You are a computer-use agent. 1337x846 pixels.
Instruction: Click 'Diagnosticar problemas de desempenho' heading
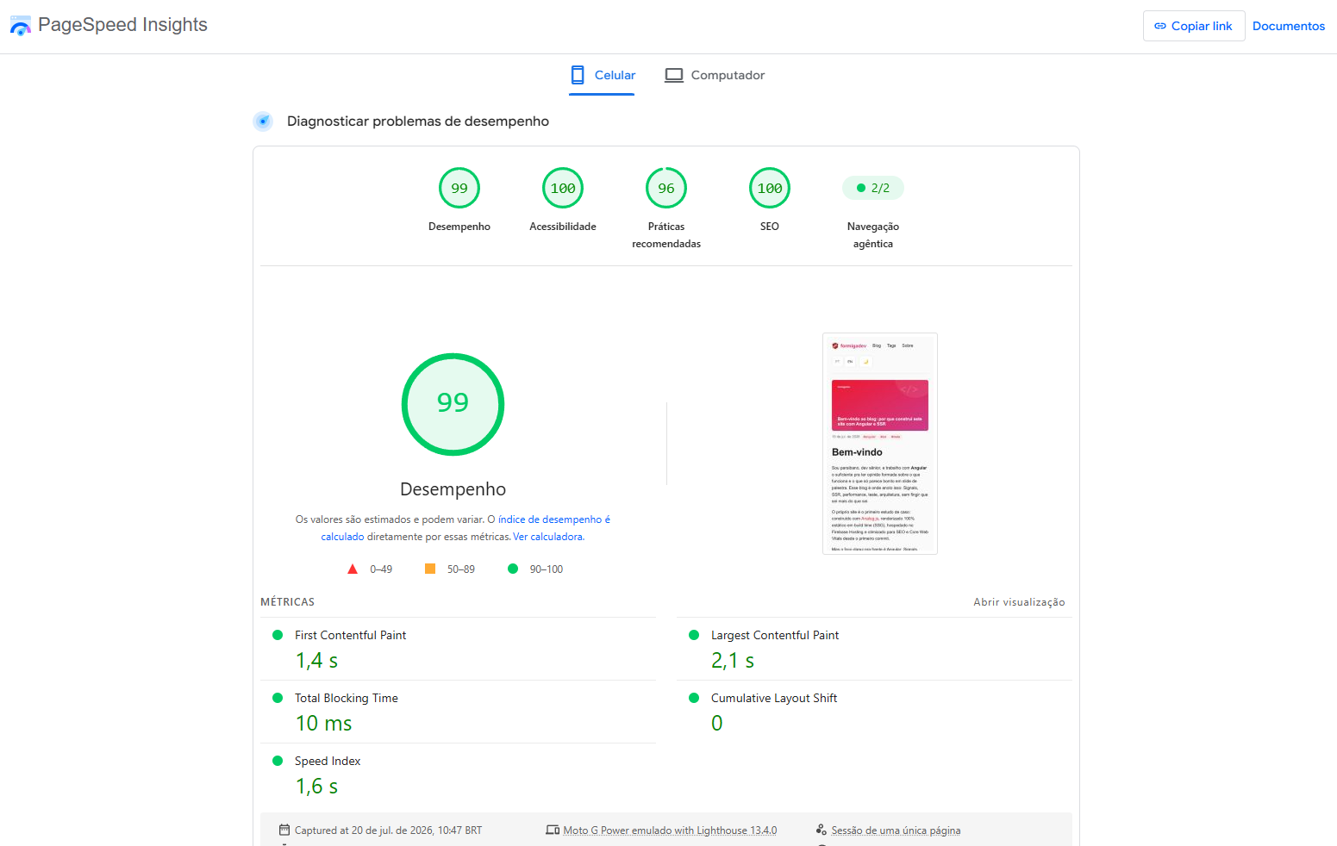click(x=418, y=121)
